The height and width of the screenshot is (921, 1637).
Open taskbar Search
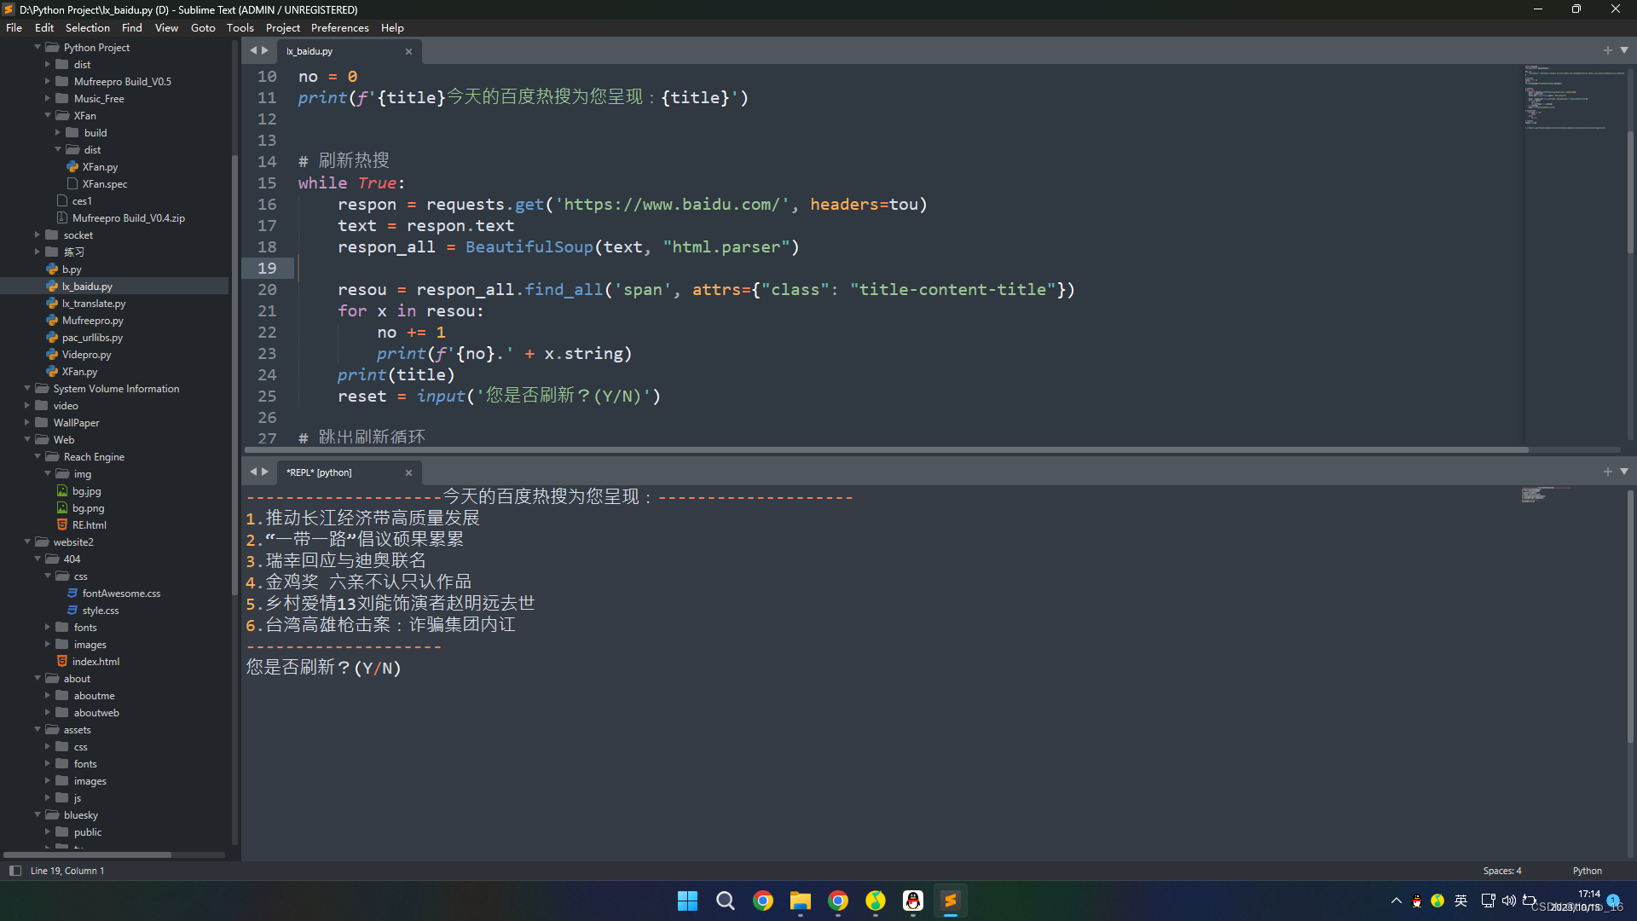(725, 901)
